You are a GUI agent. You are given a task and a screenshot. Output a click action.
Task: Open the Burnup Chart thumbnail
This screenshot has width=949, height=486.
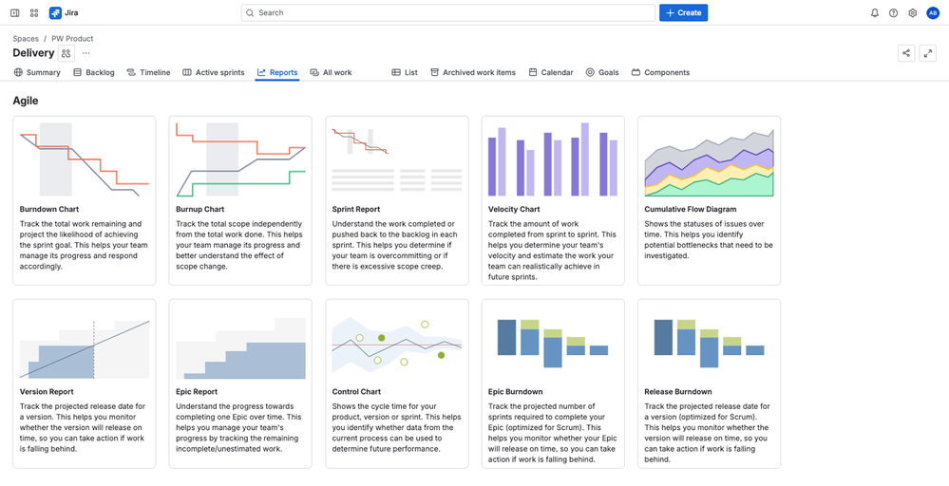coord(240,159)
